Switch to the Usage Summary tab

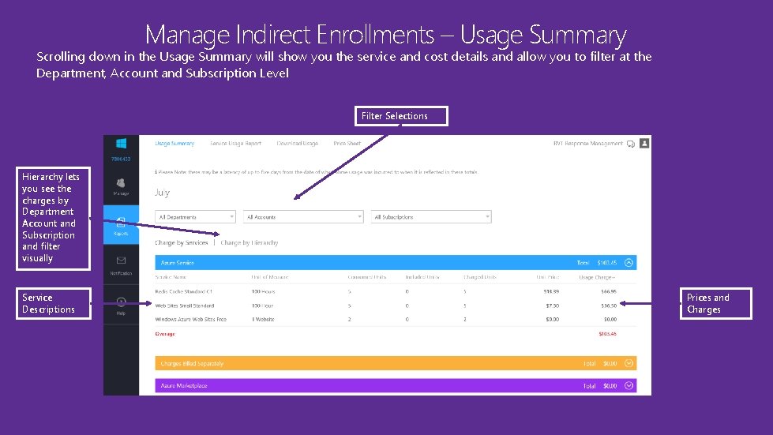(174, 144)
